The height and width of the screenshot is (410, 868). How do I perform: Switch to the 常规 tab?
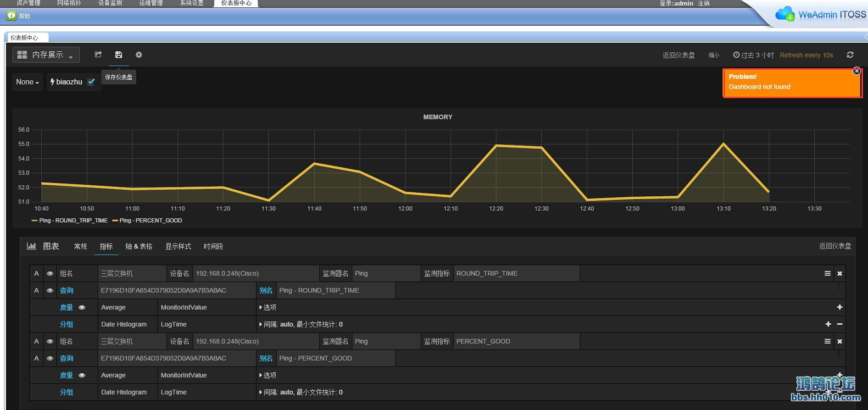(80, 246)
